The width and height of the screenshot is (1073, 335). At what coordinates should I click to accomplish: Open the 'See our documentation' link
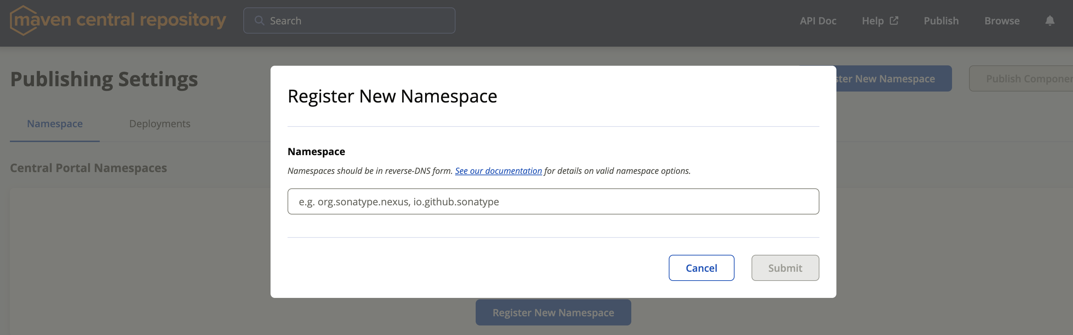tap(498, 171)
